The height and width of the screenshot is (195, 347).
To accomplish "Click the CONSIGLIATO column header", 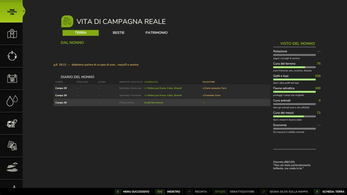I will coord(151,82).
